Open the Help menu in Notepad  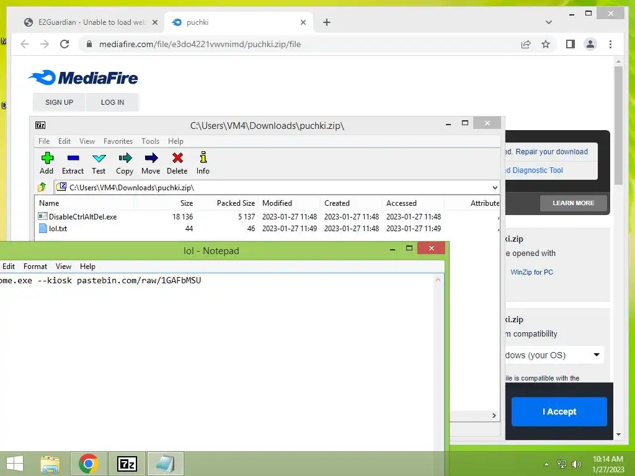(x=87, y=267)
